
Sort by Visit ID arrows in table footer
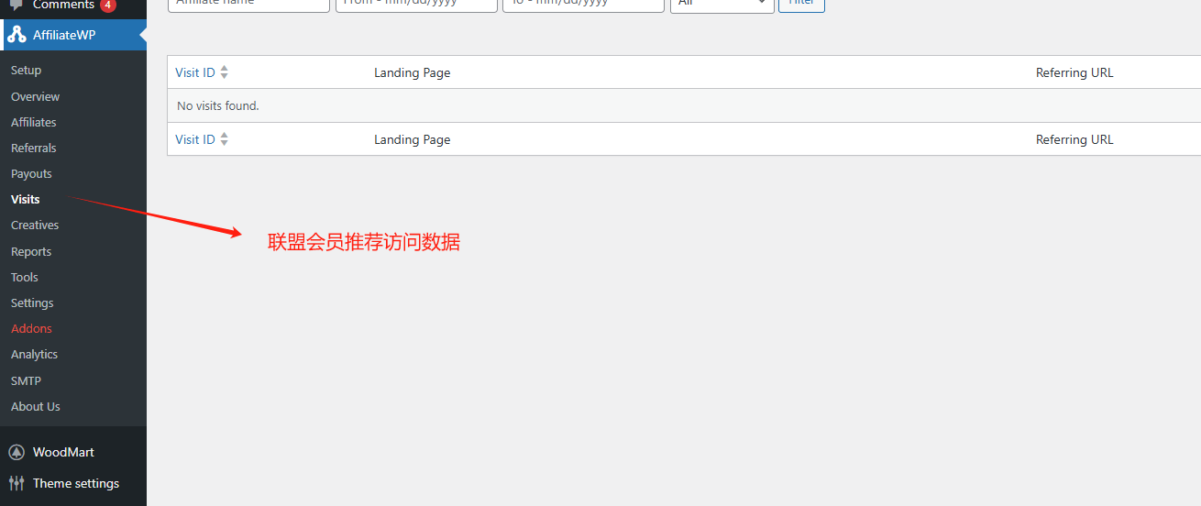click(x=225, y=139)
